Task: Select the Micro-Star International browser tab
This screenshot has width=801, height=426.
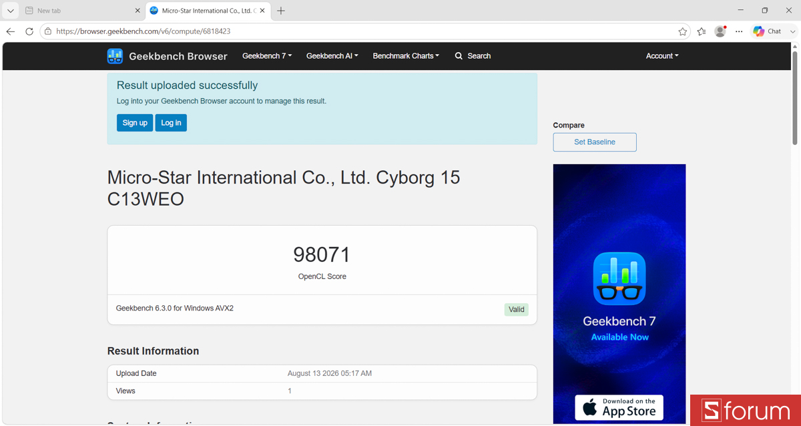Action: click(x=207, y=11)
